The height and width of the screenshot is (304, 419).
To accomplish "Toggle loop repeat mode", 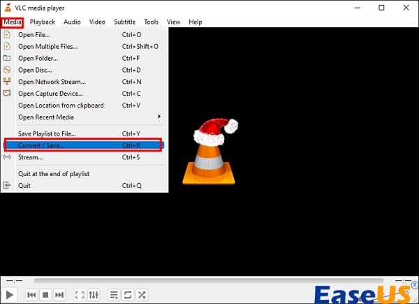I will 128,295.
